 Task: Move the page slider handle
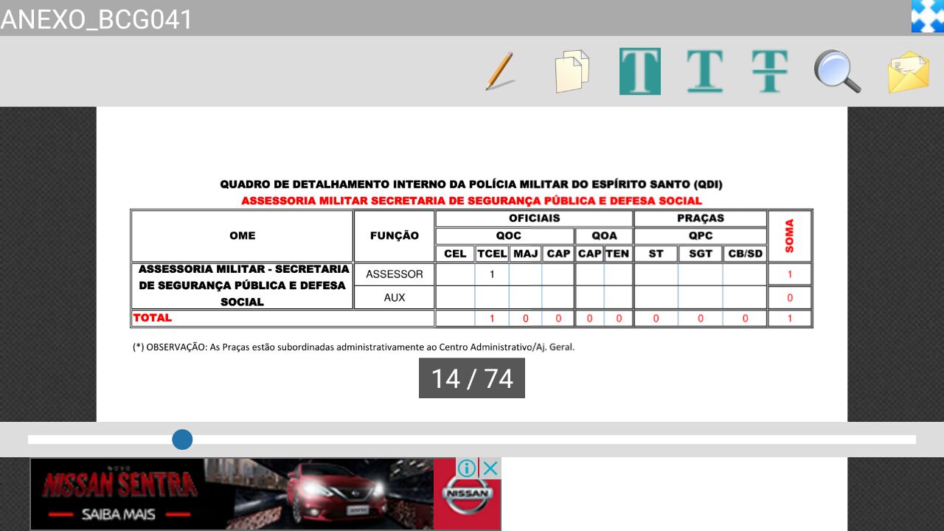[x=182, y=440]
